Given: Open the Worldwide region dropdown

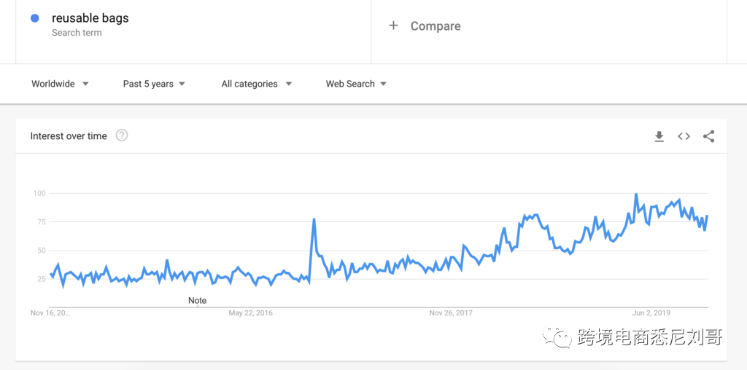Looking at the screenshot, I should click(60, 84).
